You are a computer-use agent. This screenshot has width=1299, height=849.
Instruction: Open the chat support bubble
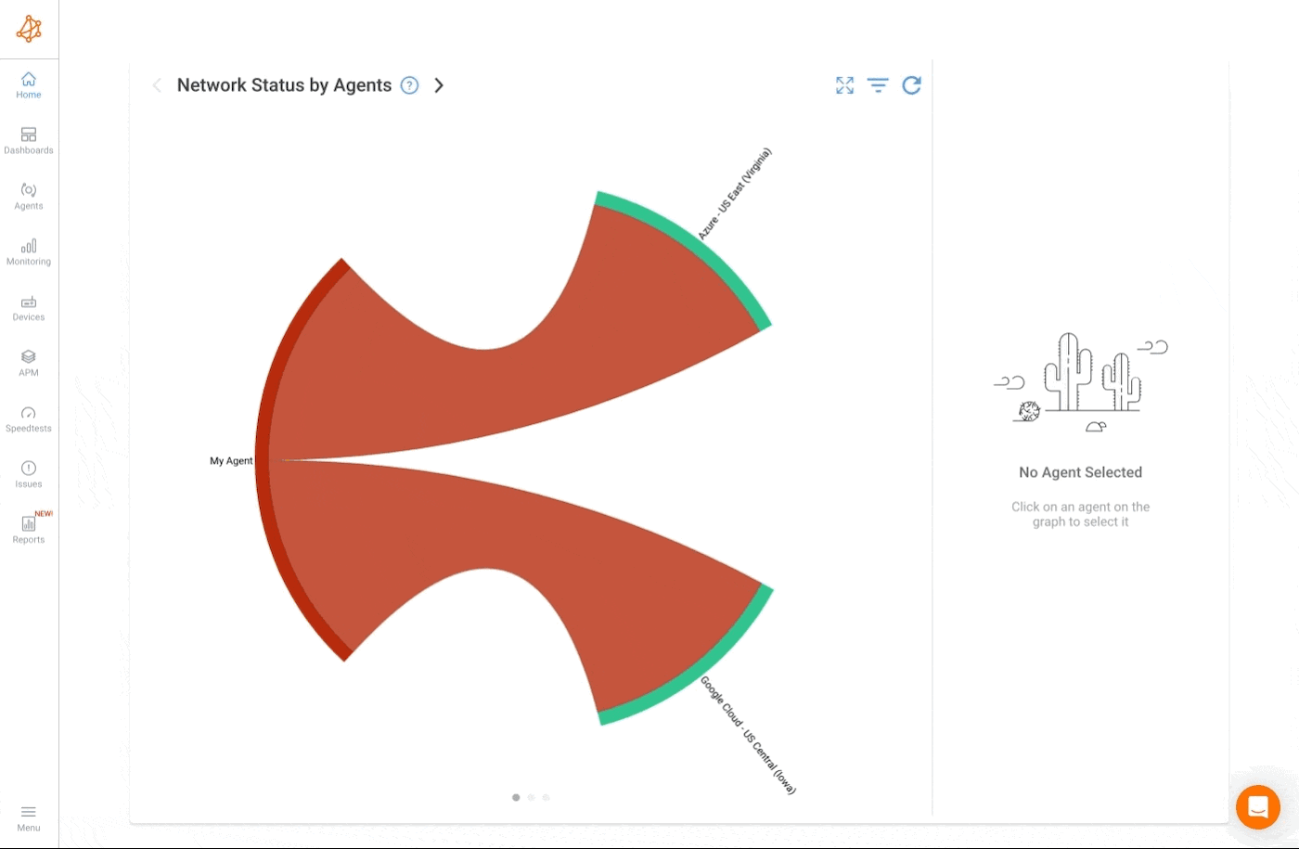[x=1258, y=807]
